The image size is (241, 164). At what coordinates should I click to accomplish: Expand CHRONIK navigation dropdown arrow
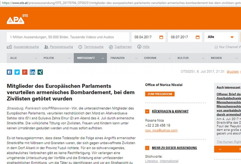[170, 58]
